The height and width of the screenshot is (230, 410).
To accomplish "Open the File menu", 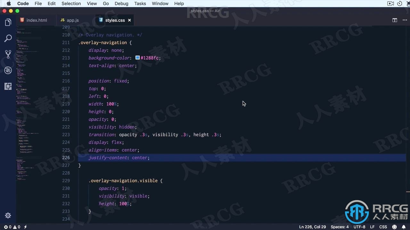I will coord(38,4).
